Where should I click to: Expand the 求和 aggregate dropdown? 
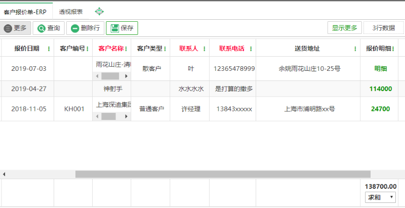coord(380,197)
